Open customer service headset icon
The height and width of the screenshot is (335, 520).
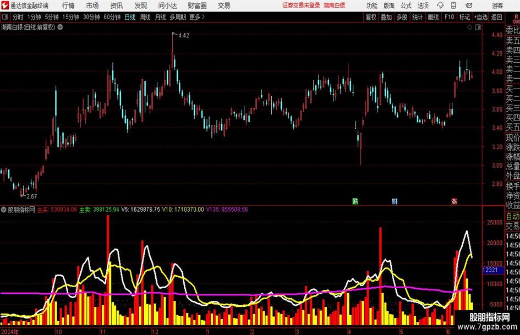pyautogui.click(x=440, y=6)
